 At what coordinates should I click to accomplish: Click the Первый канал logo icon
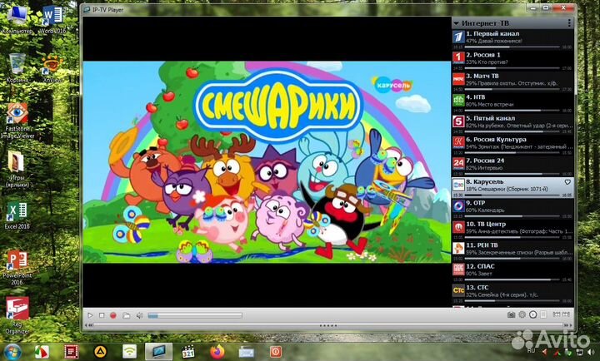pyautogui.click(x=458, y=37)
